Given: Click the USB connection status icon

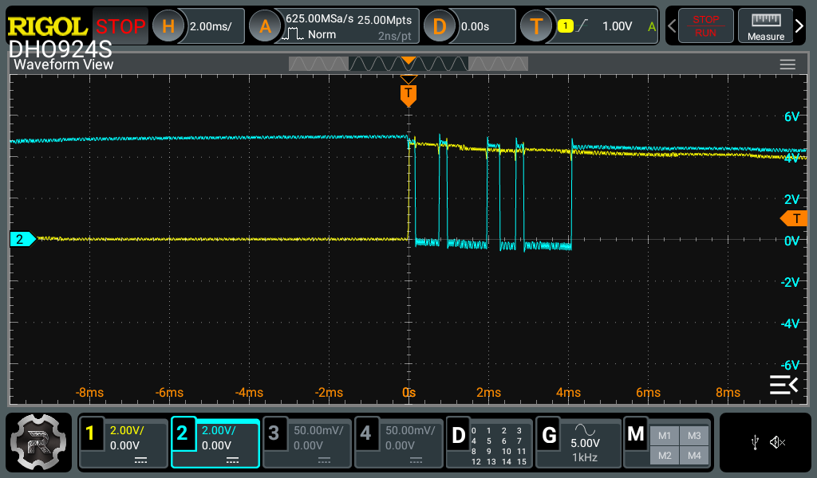Looking at the screenshot, I should pyautogui.click(x=756, y=442).
